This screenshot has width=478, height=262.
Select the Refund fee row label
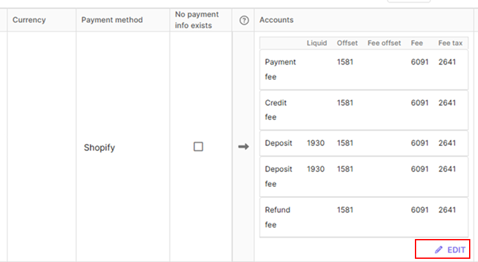click(277, 217)
